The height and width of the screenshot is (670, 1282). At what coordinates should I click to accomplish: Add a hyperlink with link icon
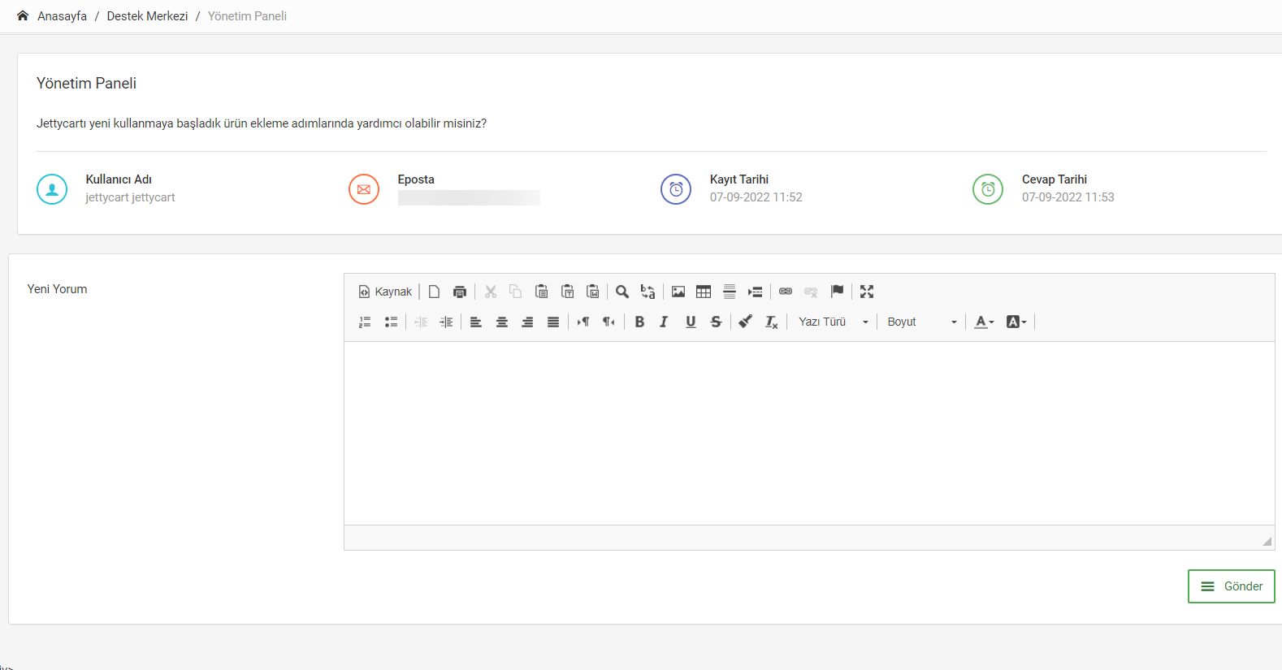786,292
